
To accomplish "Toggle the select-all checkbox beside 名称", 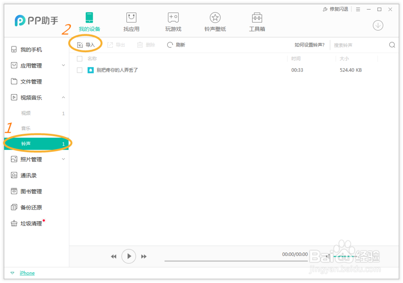I will click(x=80, y=59).
